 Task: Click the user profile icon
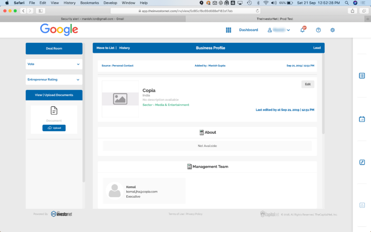(x=270, y=30)
